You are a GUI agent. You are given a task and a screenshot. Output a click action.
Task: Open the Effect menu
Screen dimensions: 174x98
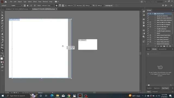pos(35,2)
